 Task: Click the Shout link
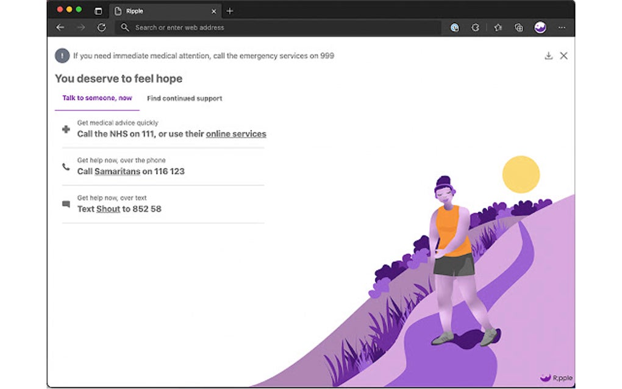[108, 209]
